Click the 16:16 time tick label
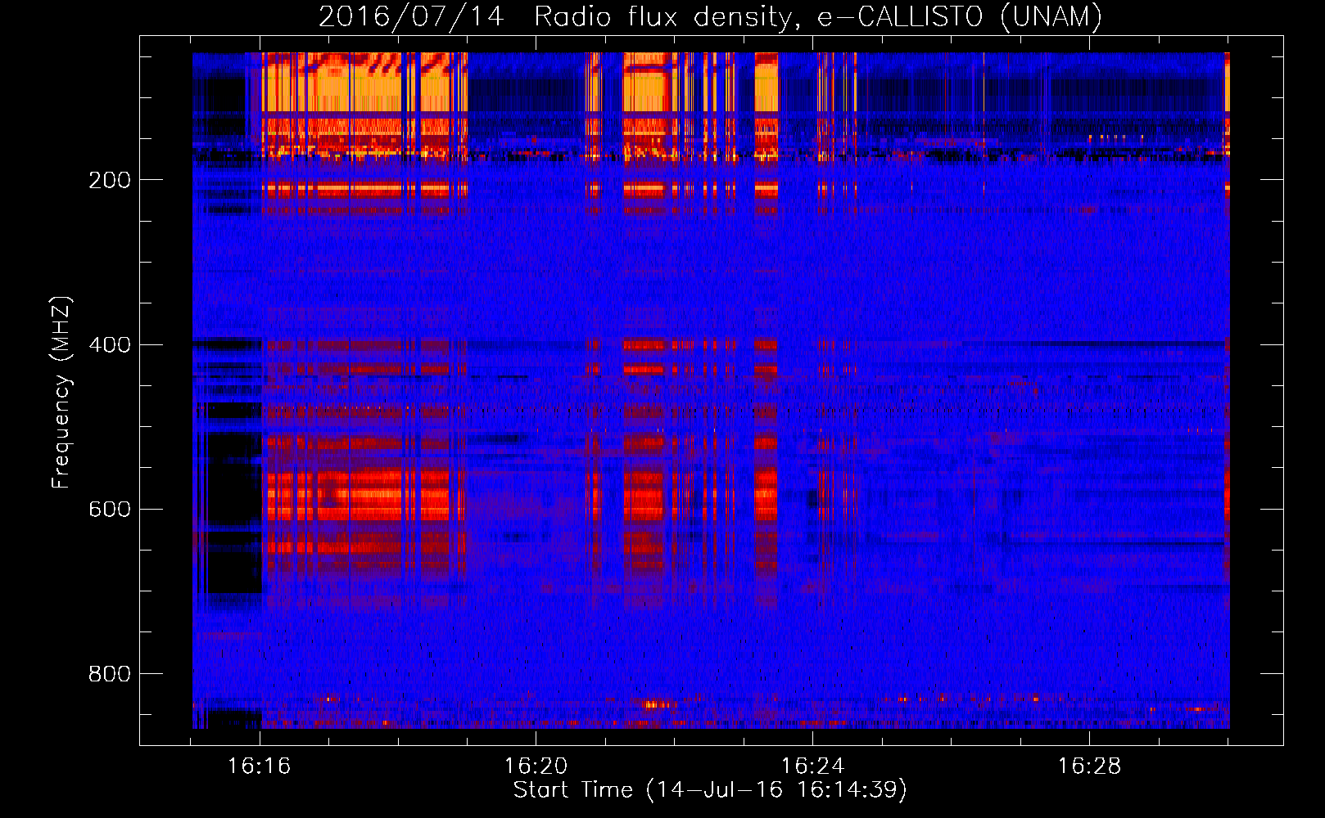 point(260,766)
